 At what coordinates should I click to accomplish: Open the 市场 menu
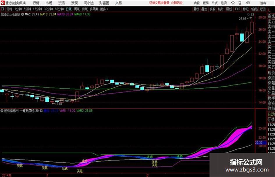(49, 3)
